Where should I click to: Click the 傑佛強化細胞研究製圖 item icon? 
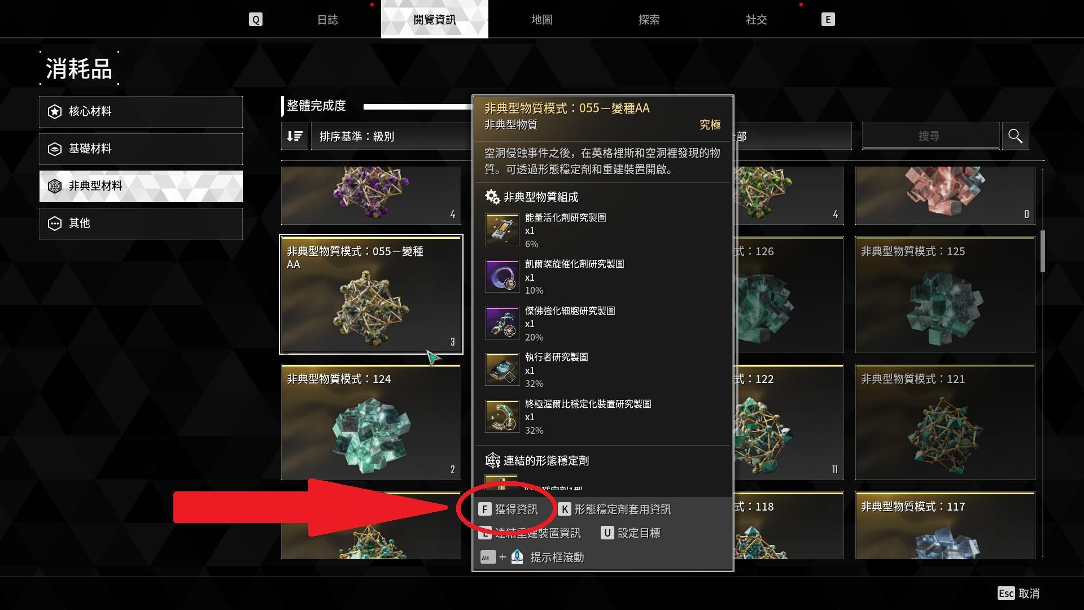click(502, 323)
